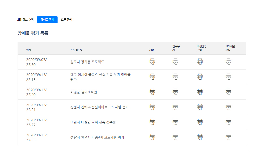Open project 화천군 실내체육관
This screenshot has height=159, width=272.
point(84,92)
